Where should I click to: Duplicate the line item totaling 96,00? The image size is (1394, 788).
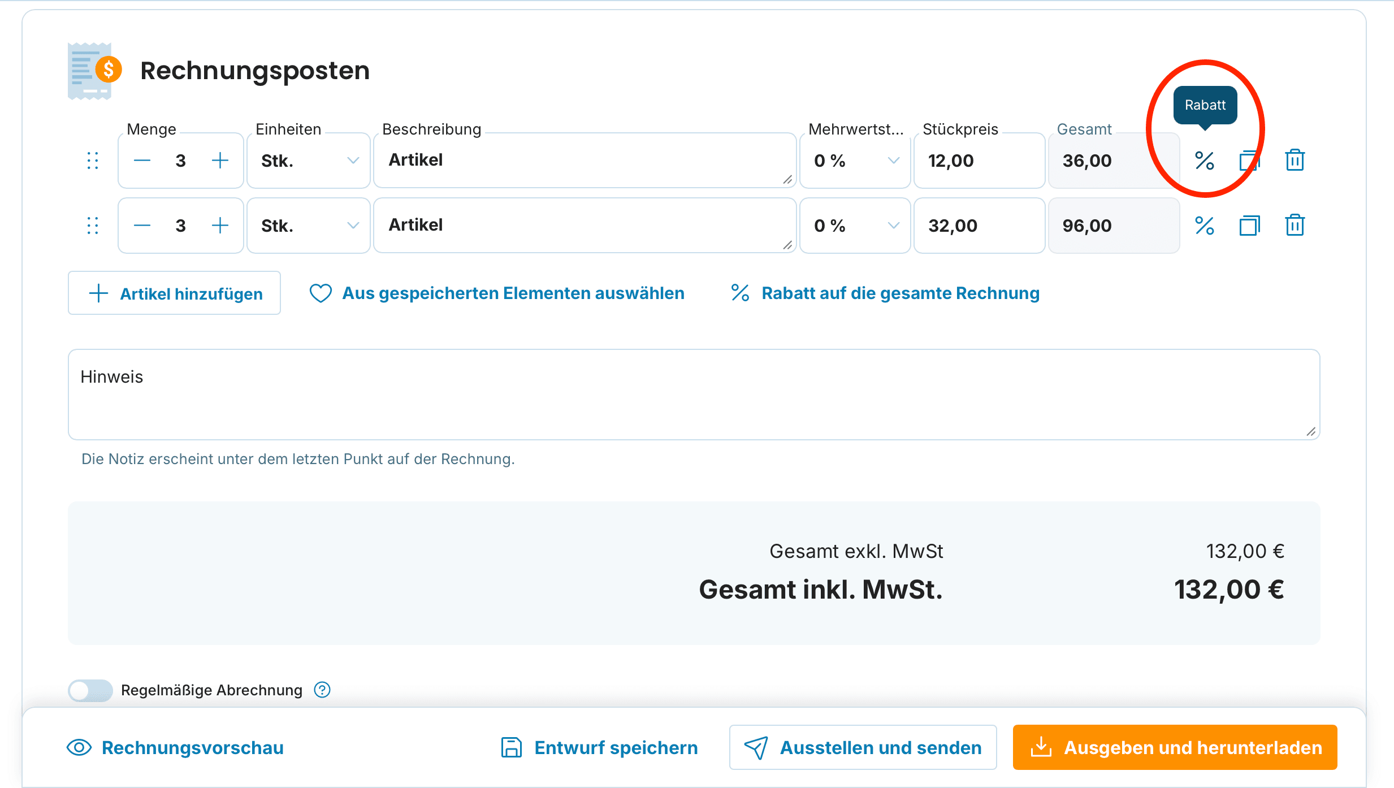tap(1250, 226)
